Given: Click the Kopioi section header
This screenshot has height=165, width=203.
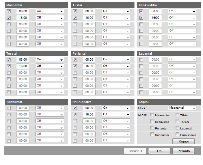Looking at the screenshot, I should (169, 102).
